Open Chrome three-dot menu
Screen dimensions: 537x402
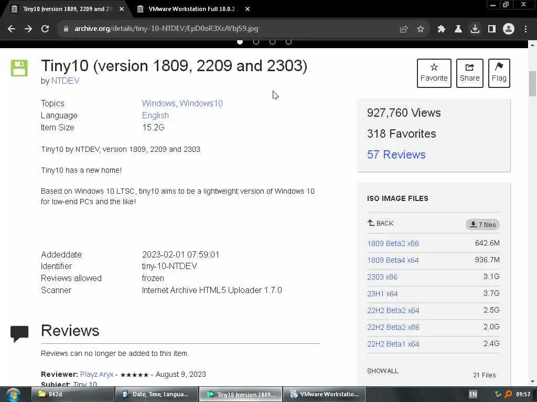click(525, 29)
